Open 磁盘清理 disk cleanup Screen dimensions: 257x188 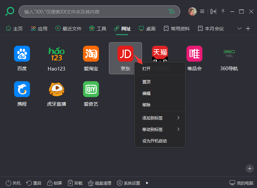[100, 183]
